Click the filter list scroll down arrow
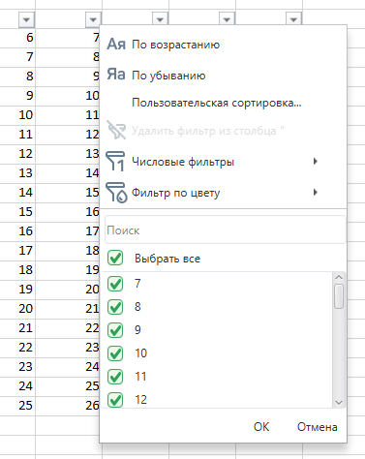Viewport: 365px width, 459px height. coord(339,402)
